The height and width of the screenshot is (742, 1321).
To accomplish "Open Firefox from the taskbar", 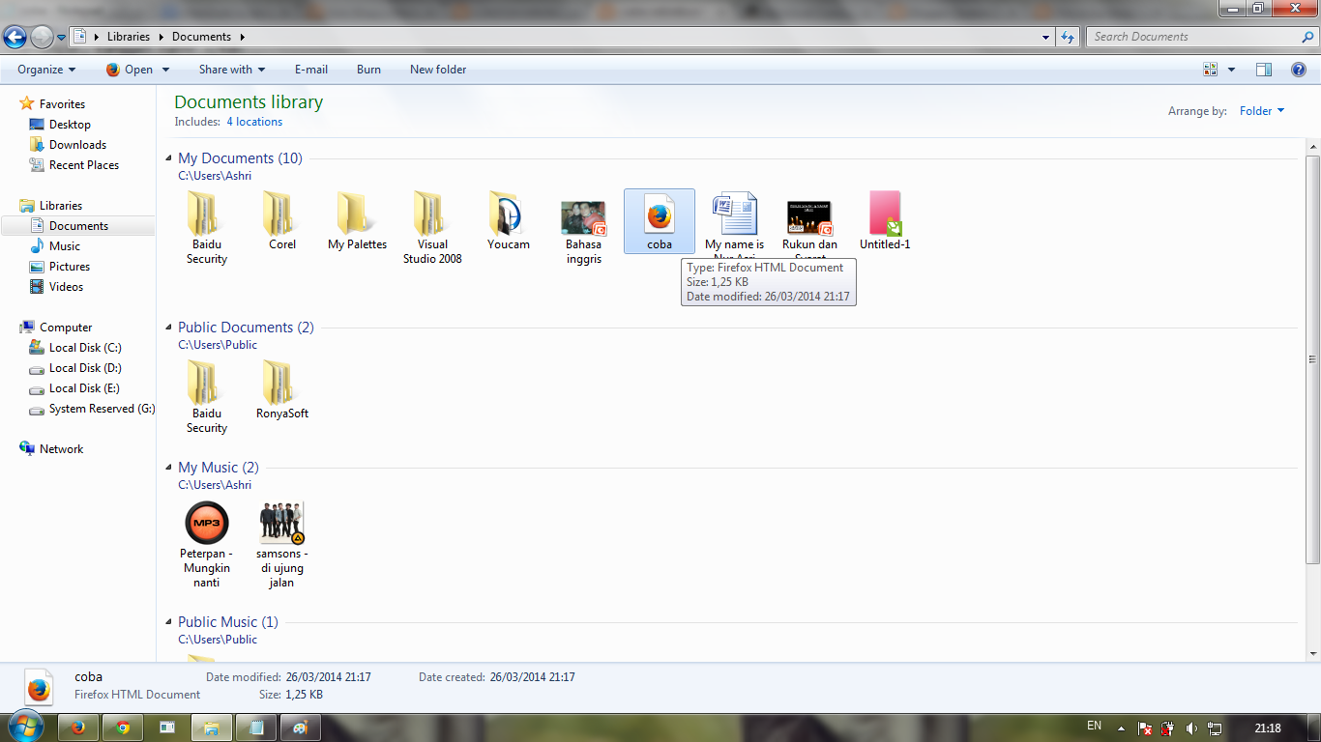I will point(77,727).
